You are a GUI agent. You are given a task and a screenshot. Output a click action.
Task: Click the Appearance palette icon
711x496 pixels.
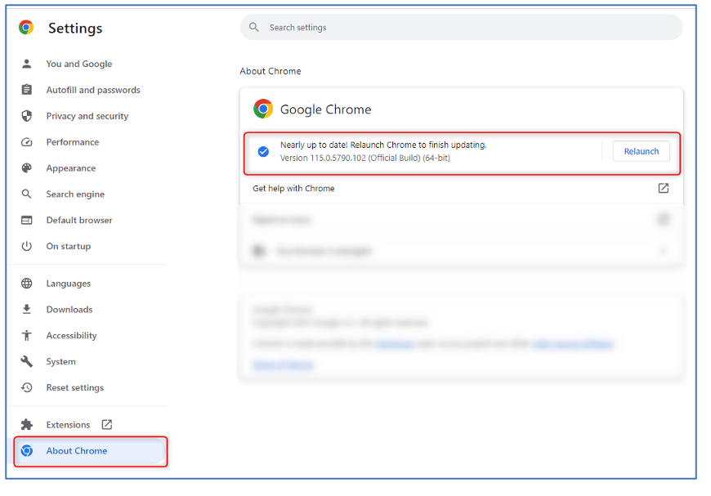(27, 168)
